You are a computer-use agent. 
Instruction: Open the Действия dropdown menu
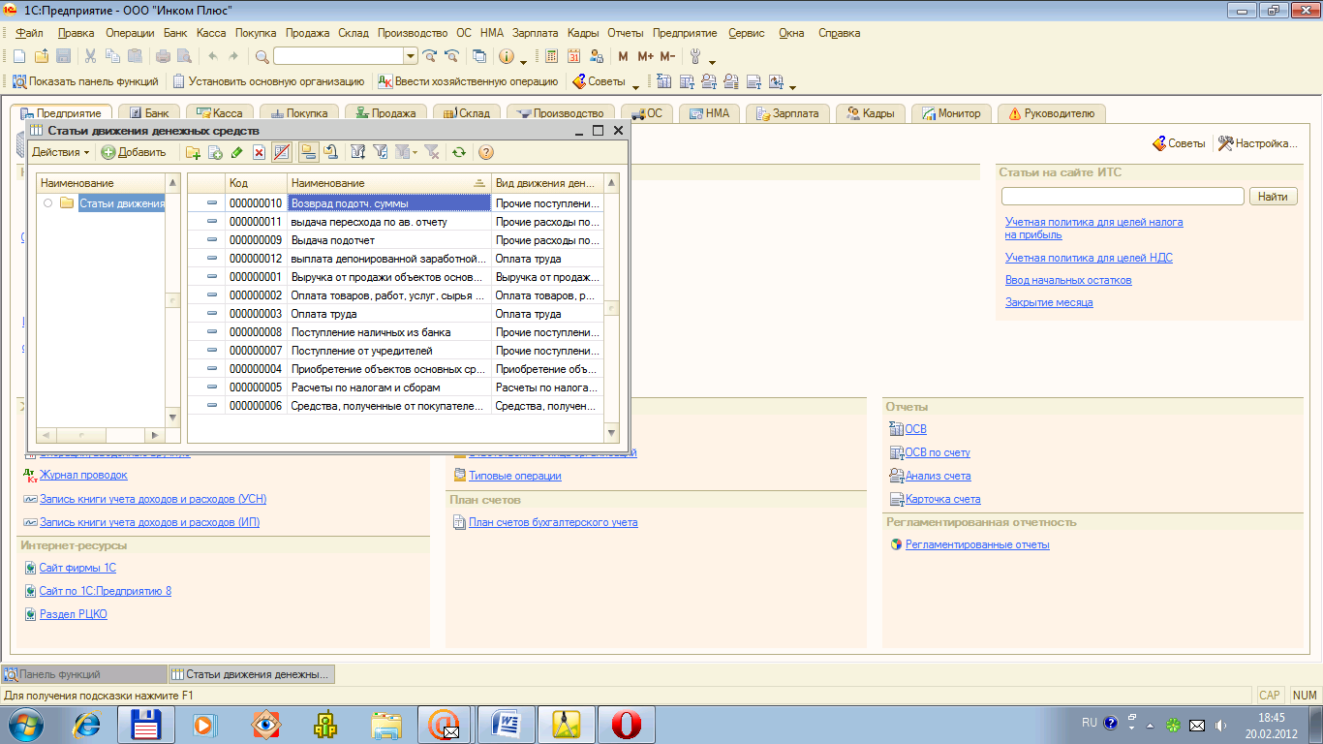[60, 152]
